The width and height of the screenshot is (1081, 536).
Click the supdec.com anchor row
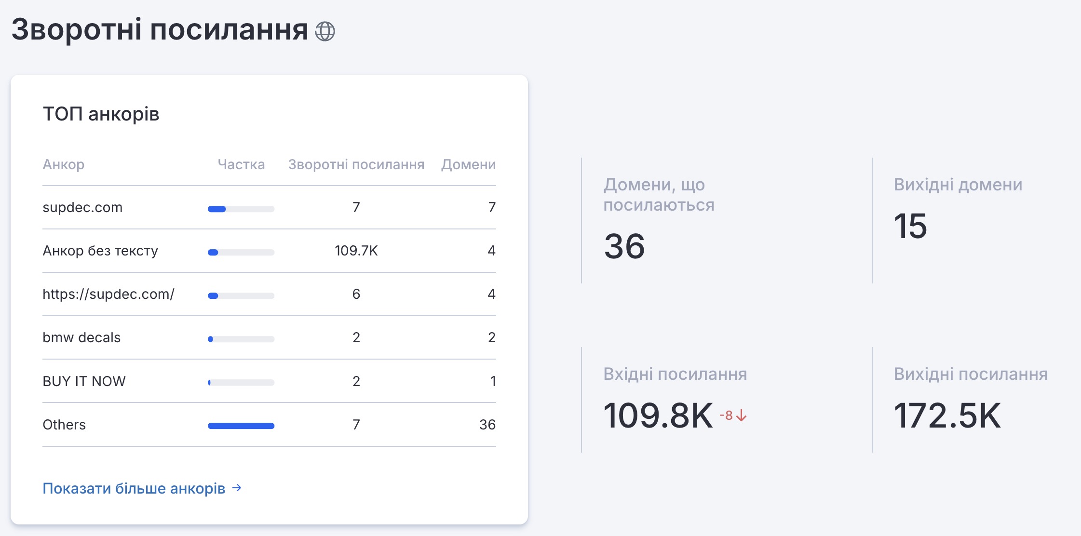pyautogui.click(x=82, y=207)
